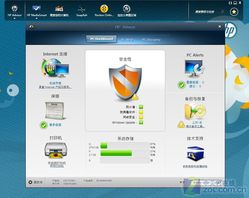Click the 系统存储 heading
The width and height of the screenshot is (249, 198).
[x=125, y=138]
